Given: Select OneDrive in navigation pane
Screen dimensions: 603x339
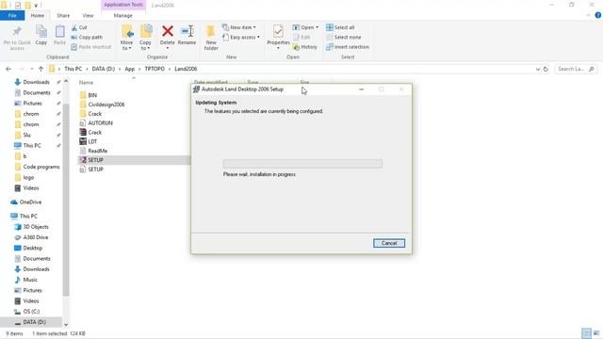Looking at the screenshot, I should [26, 202].
